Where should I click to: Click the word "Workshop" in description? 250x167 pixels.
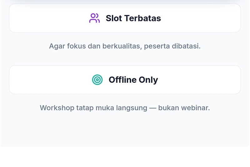pos(57,108)
